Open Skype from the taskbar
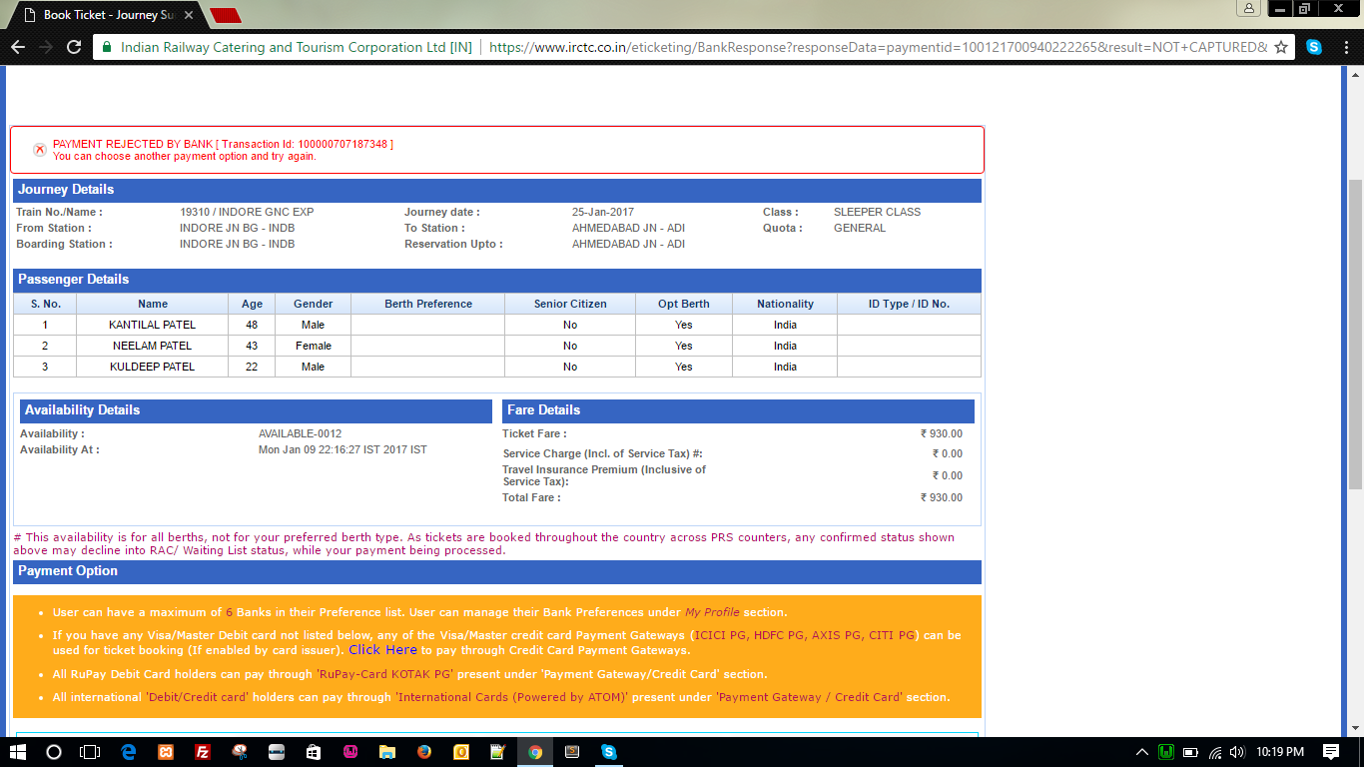The image size is (1364, 767). pos(609,752)
